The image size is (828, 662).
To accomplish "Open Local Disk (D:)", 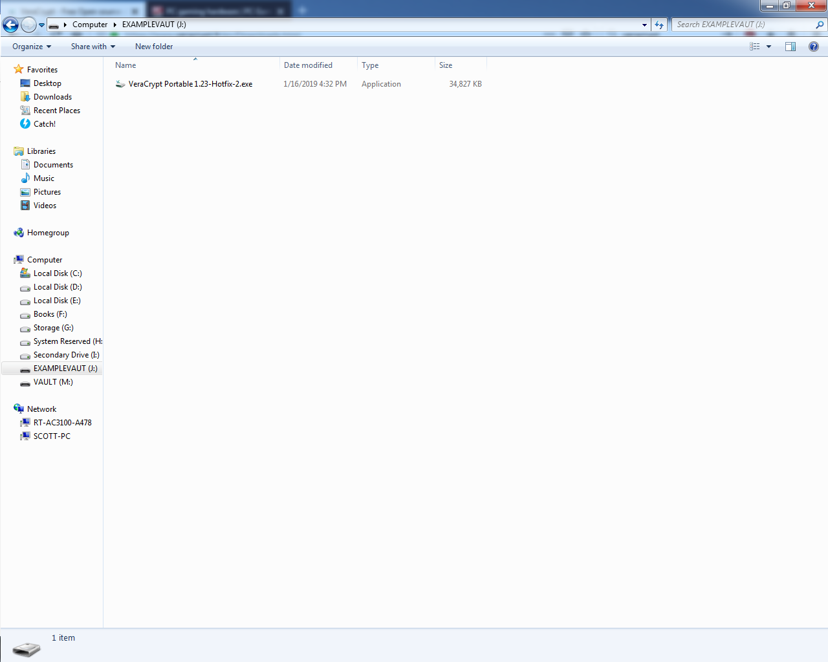I will [58, 287].
